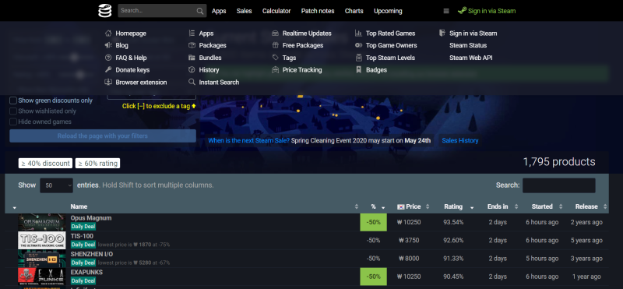The width and height of the screenshot is (623, 289).
Task: Open the Steam Web API link
Action: click(x=471, y=58)
